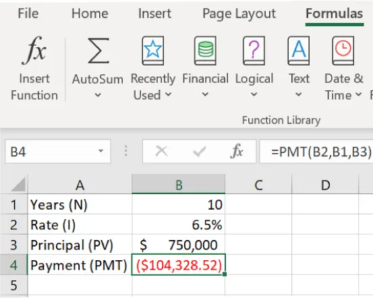Expand the Logical dropdown arrow
Viewport: 373px width, 298px height.
pyautogui.click(x=254, y=94)
